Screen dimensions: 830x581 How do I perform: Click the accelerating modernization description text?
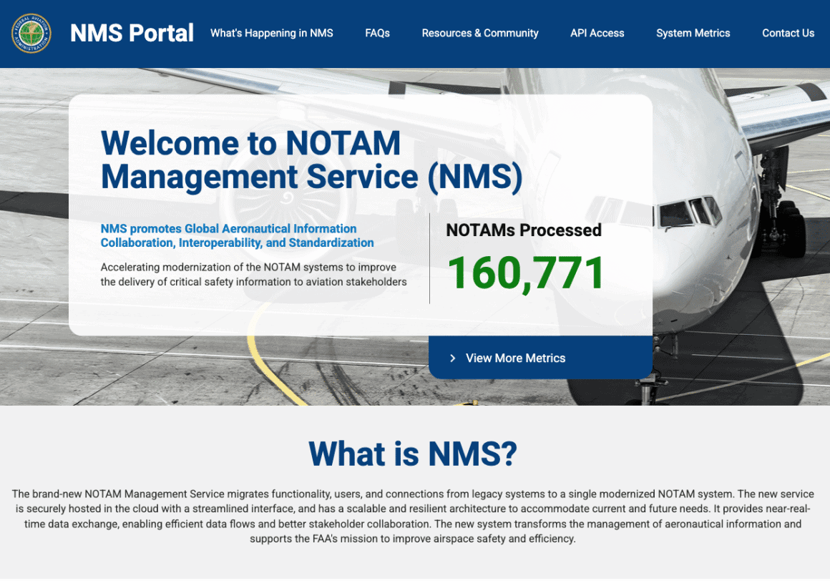point(254,274)
